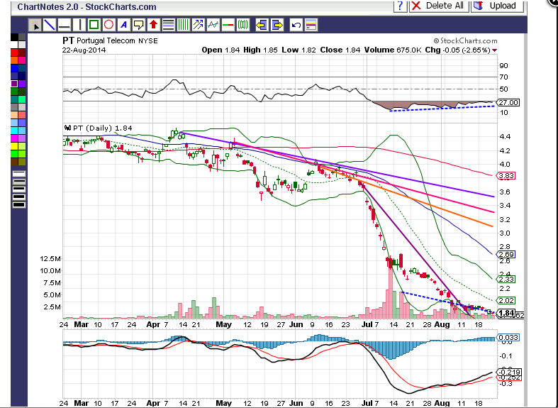Select the green bracketed bar tool
Screen dimensions: 558x408
coord(242,25)
